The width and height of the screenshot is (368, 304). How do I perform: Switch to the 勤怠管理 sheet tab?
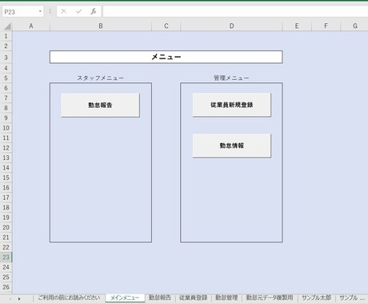click(x=226, y=298)
